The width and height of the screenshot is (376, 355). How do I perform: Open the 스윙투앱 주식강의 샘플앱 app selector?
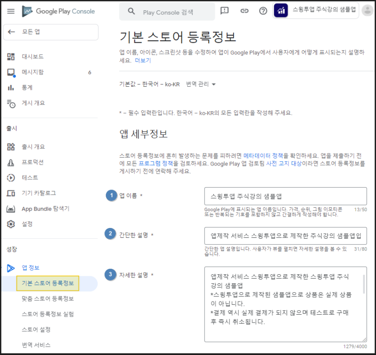(x=315, y=10)
